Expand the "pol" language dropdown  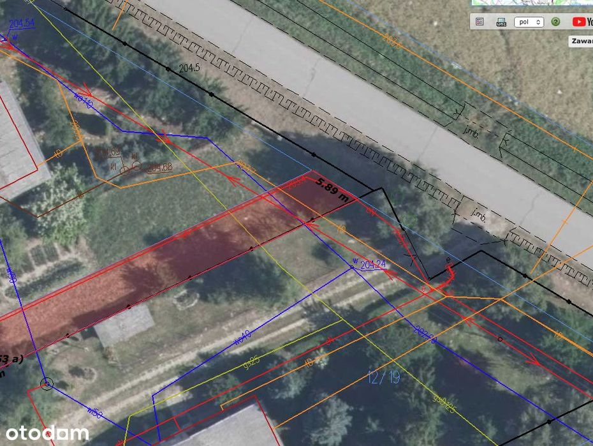coord(529,22)
